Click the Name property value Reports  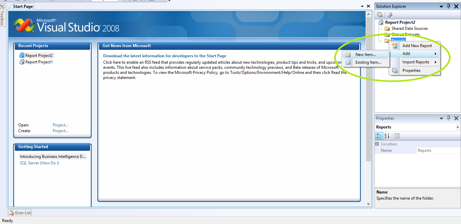point(424,150)
